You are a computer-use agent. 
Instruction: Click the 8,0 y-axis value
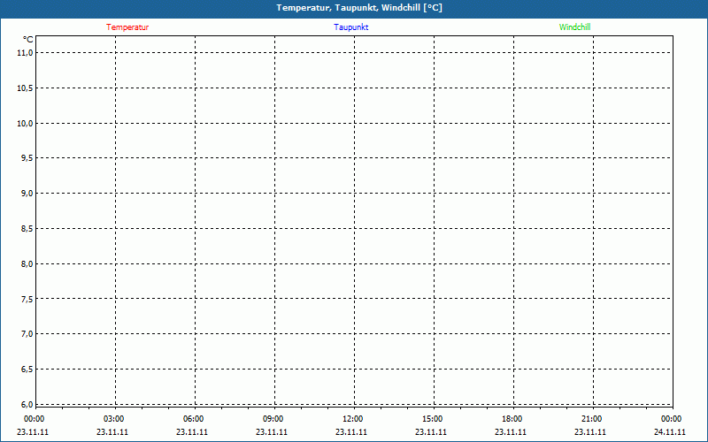point(27,263)
